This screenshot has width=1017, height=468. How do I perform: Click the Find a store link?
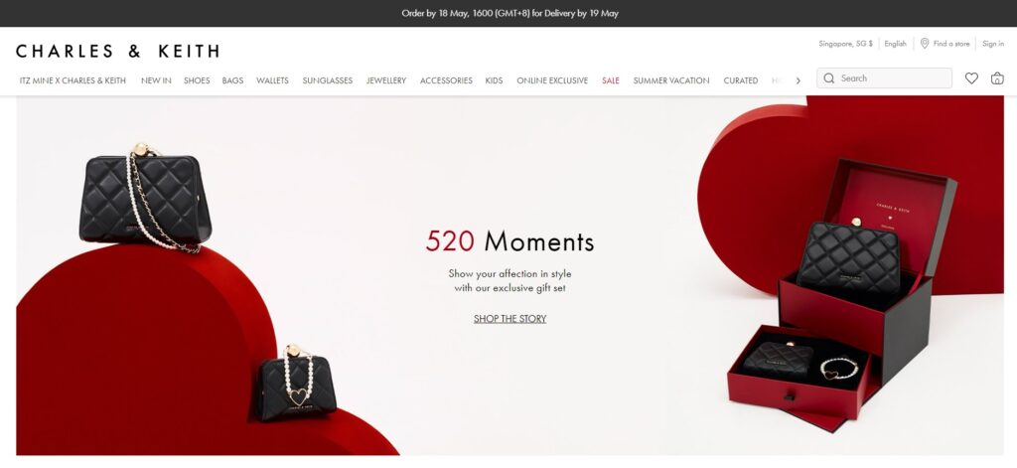950,44
